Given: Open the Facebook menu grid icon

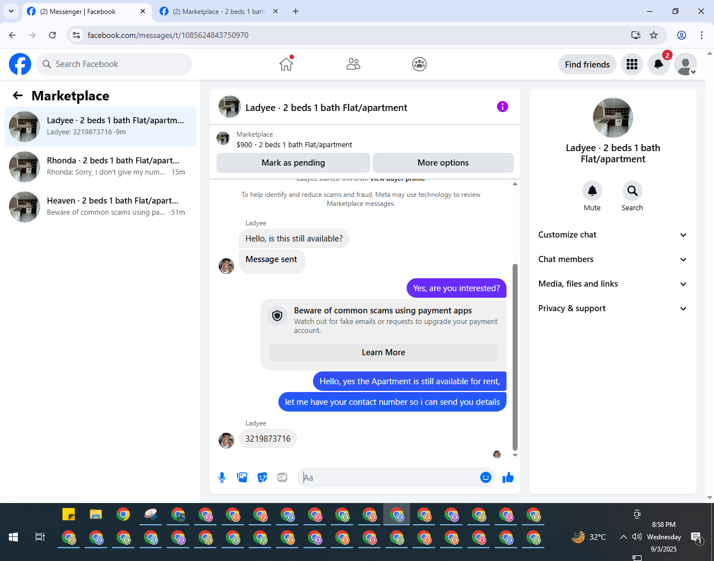Looking at the screenshot, I should point(632,64).
